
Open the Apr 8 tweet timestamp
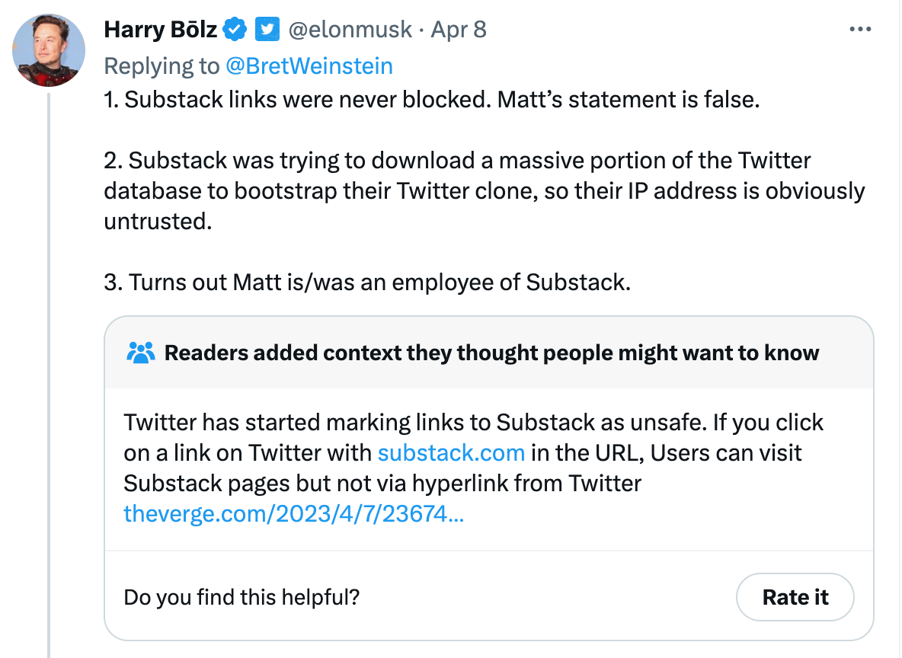(x=459, y=30)
